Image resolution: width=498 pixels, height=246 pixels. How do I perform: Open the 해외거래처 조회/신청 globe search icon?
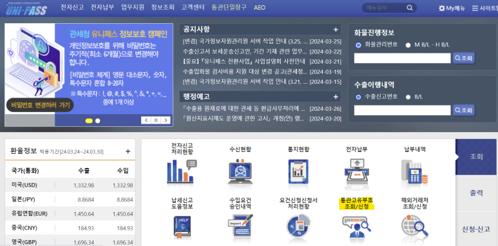[x=415, y=227]
